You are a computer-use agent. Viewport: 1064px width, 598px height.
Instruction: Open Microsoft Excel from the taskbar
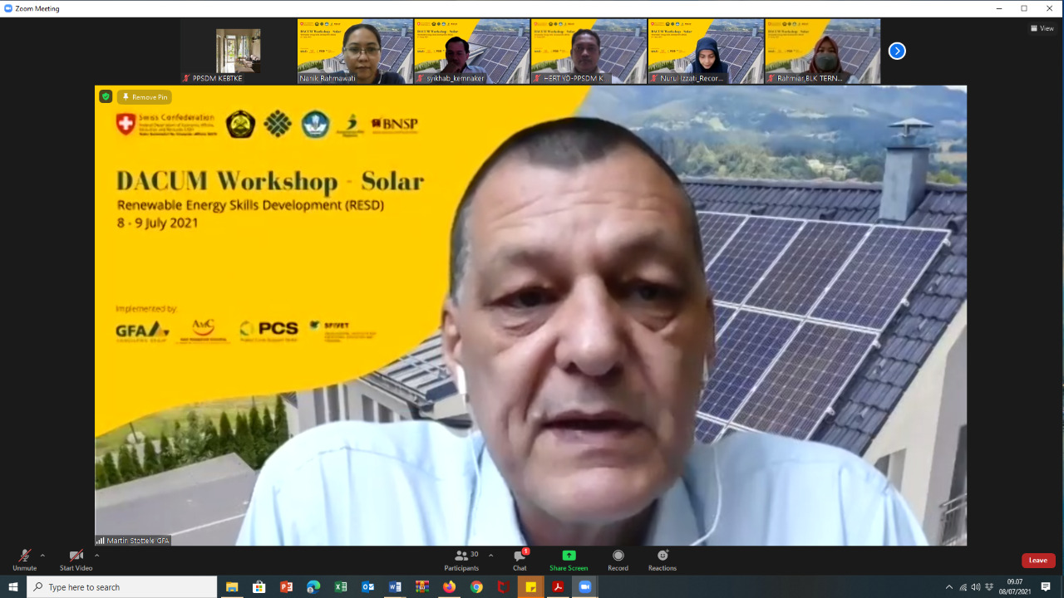pos(341,587)
